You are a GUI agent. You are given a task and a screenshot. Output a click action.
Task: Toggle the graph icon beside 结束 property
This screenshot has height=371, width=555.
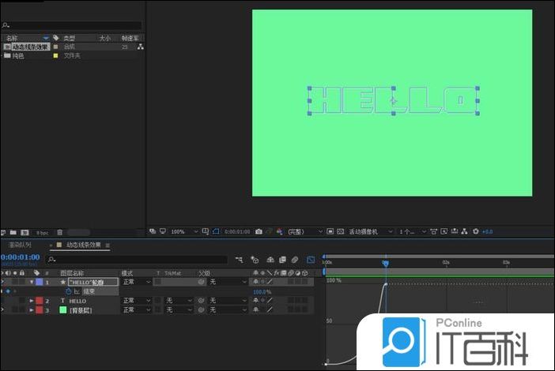click(x=77, y=291)
